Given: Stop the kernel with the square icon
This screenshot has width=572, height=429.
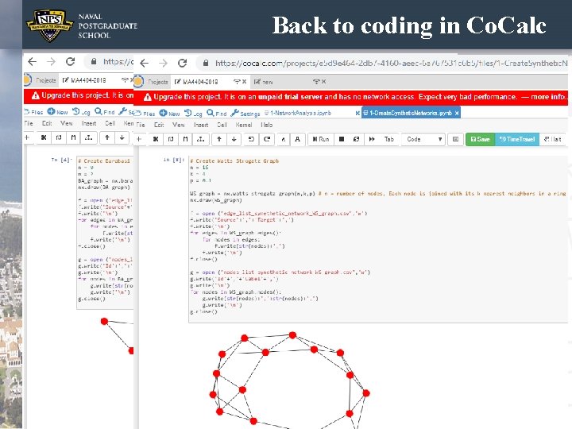Looking at the screenshot, I should click(x=342, y=139).
